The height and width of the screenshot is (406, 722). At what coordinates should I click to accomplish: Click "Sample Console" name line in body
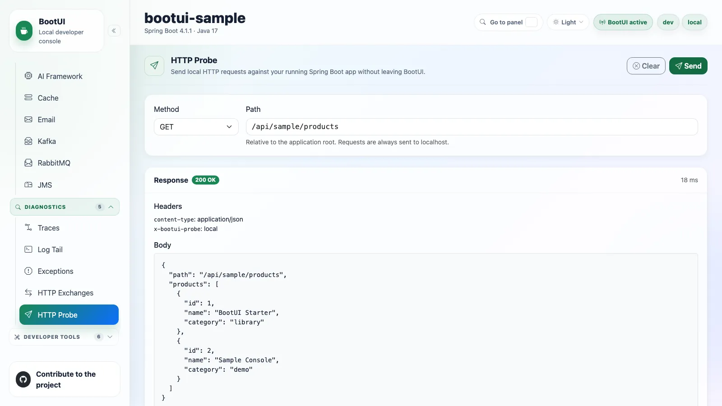point(231,360)
